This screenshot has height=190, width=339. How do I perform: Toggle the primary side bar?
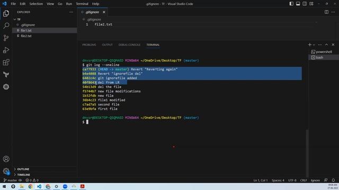[x=291, y=4]
